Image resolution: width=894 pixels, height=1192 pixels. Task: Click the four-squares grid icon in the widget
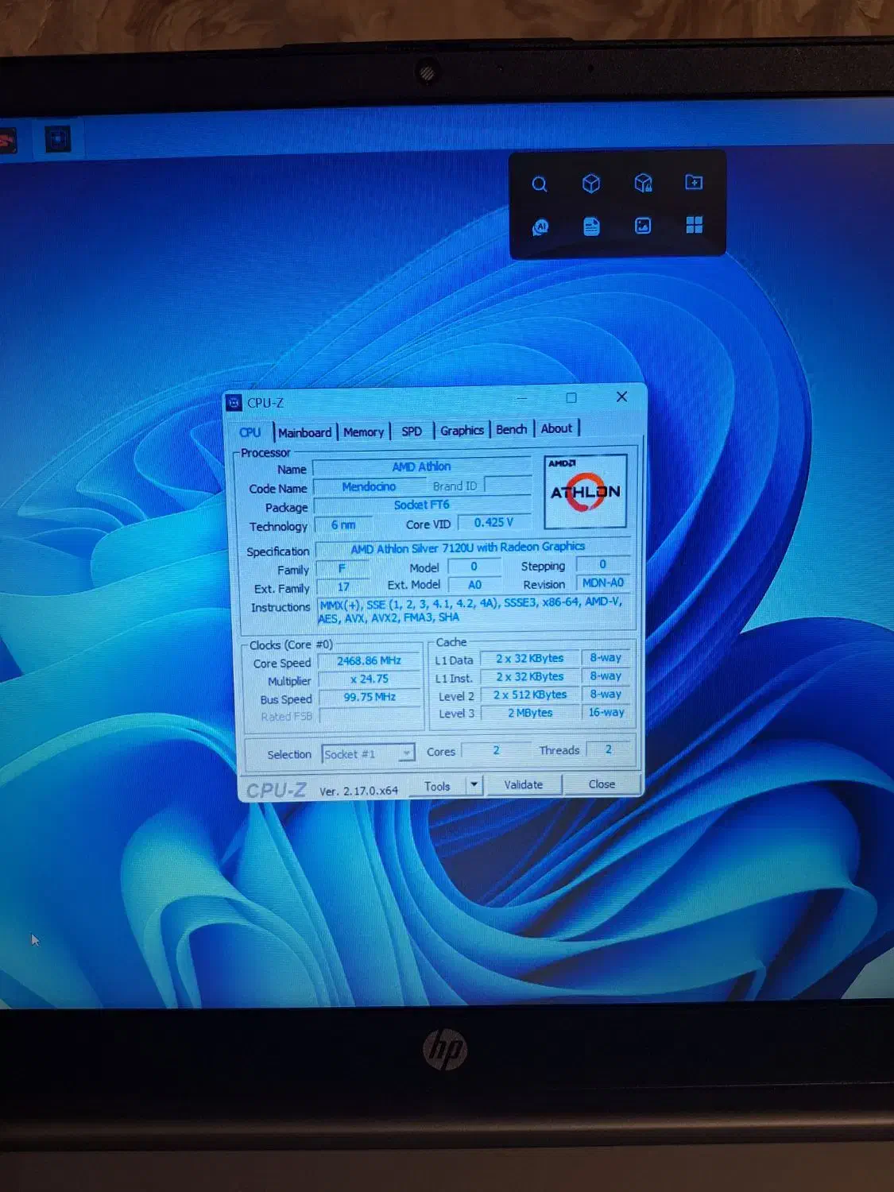pyautogui.click(x=694, y=225)
